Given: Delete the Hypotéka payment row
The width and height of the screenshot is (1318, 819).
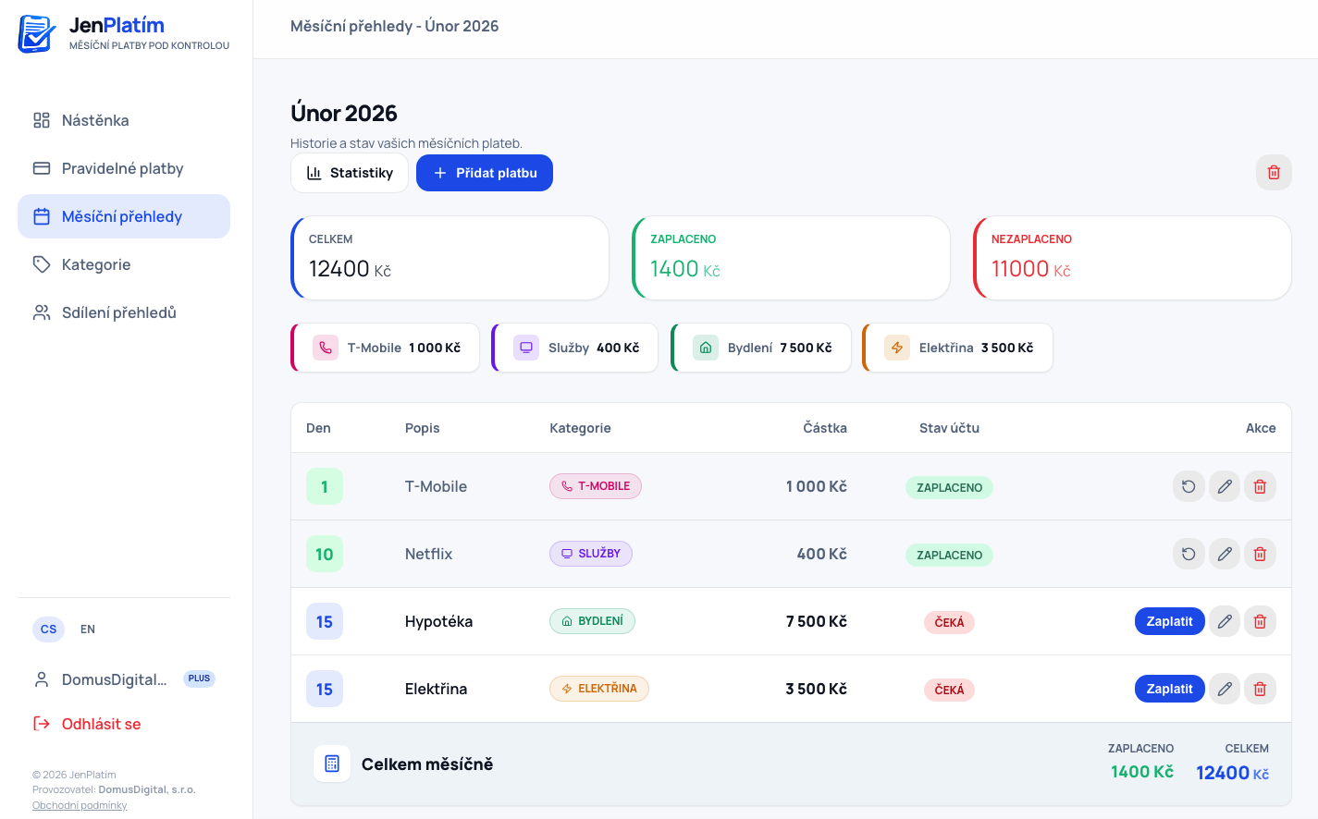Looking at the screenshot, I should click(x=1260, y=621).
